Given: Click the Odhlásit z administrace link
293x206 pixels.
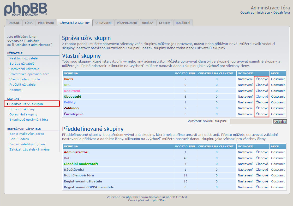Looking at the screenshot, I should [x=33, y=45].
